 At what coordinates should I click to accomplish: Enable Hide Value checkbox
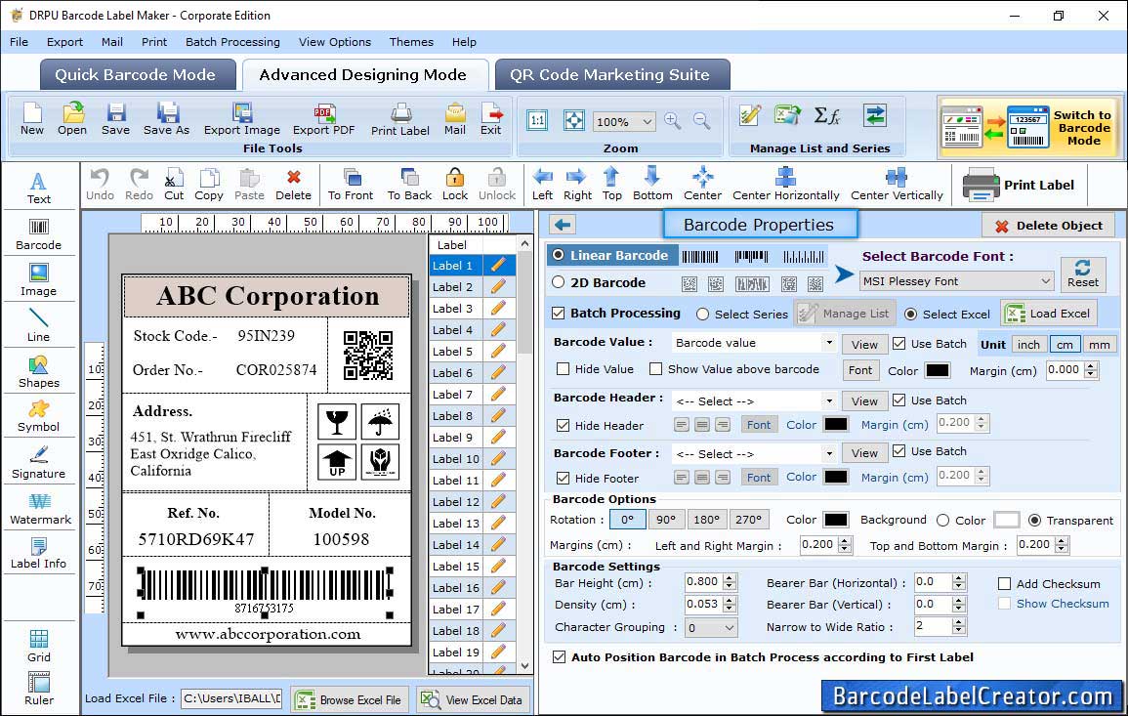[564, 368]
